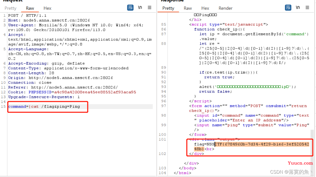
Task: Click the 'let re =' line in response
Action: coord(209,44)
